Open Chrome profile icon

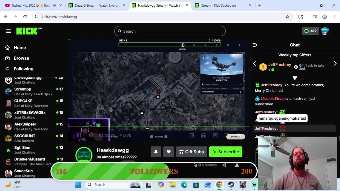tap(325, 17)
